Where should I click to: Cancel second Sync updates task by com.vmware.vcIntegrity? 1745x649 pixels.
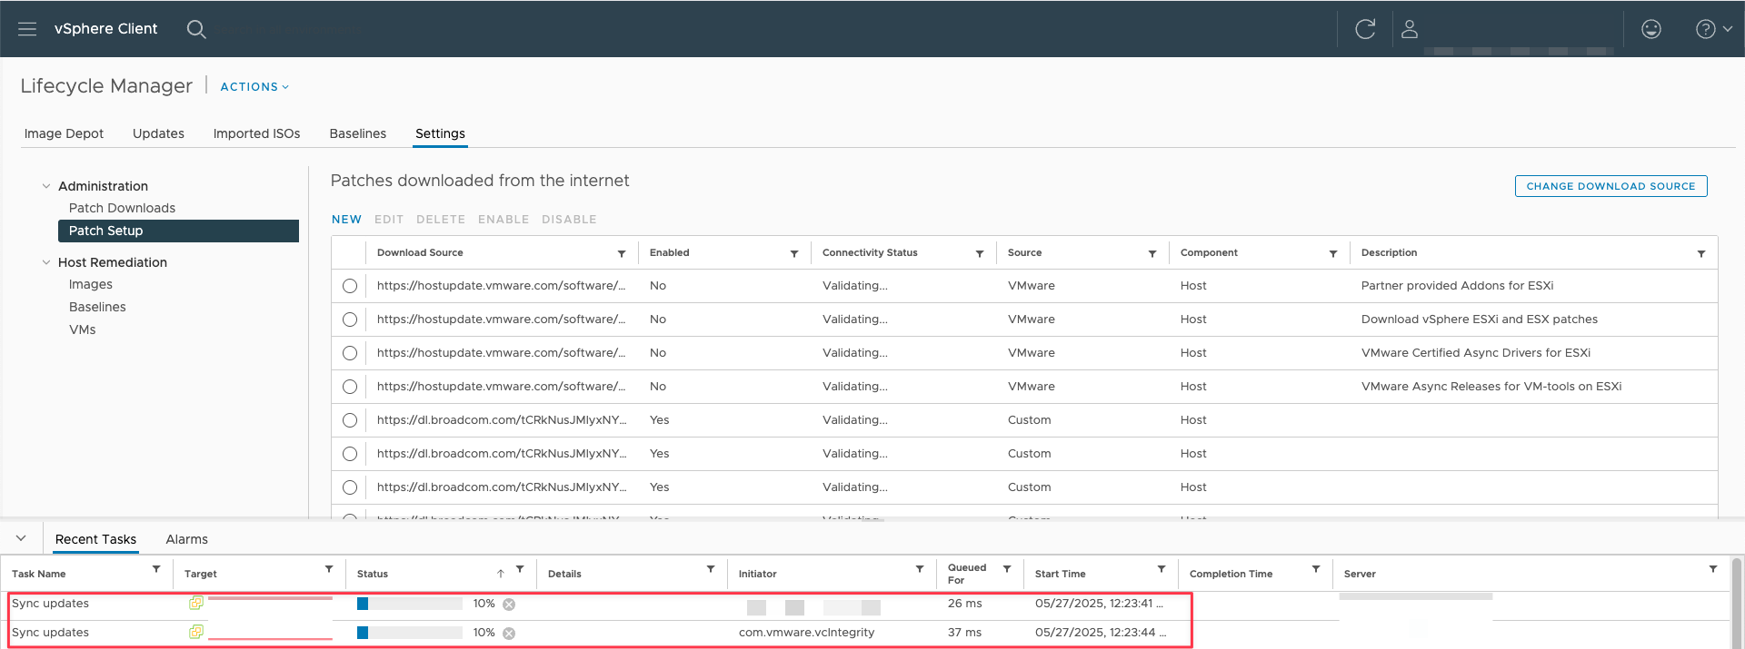pos(509,634)
